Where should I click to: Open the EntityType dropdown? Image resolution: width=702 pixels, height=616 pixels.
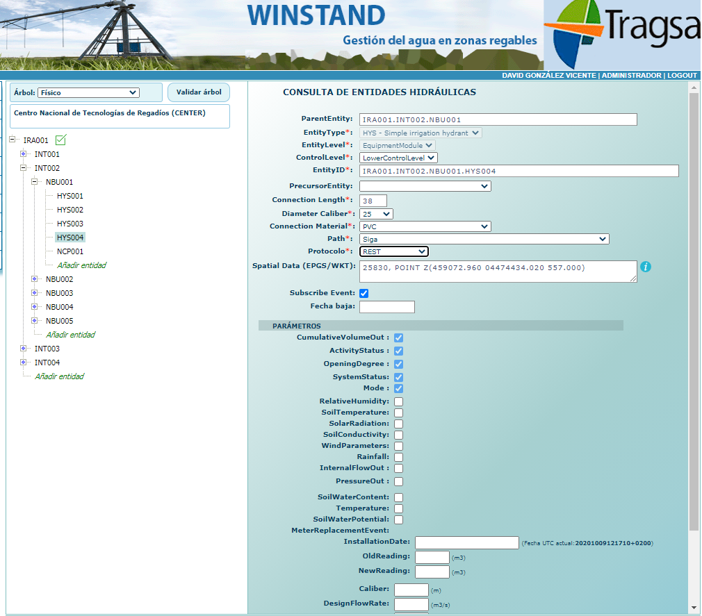[421, 133]
